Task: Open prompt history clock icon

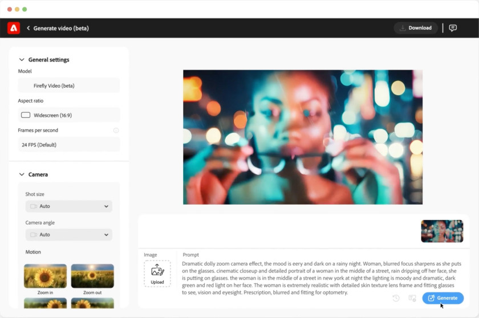Action: coord(396,298)
